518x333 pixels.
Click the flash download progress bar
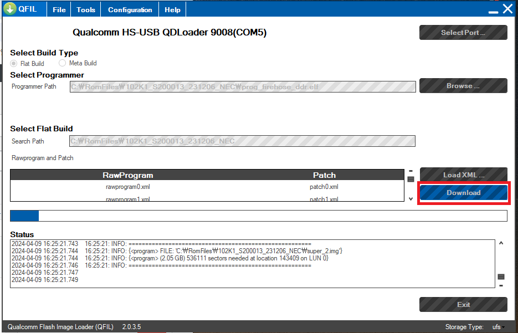pyautogui.click(x=259, y=216)
